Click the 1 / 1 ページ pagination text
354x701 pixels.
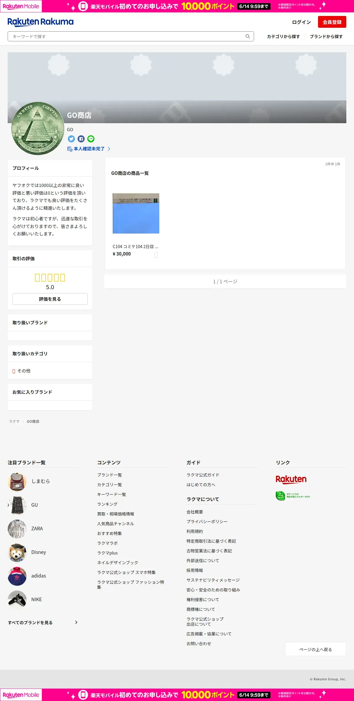[225, 282]
